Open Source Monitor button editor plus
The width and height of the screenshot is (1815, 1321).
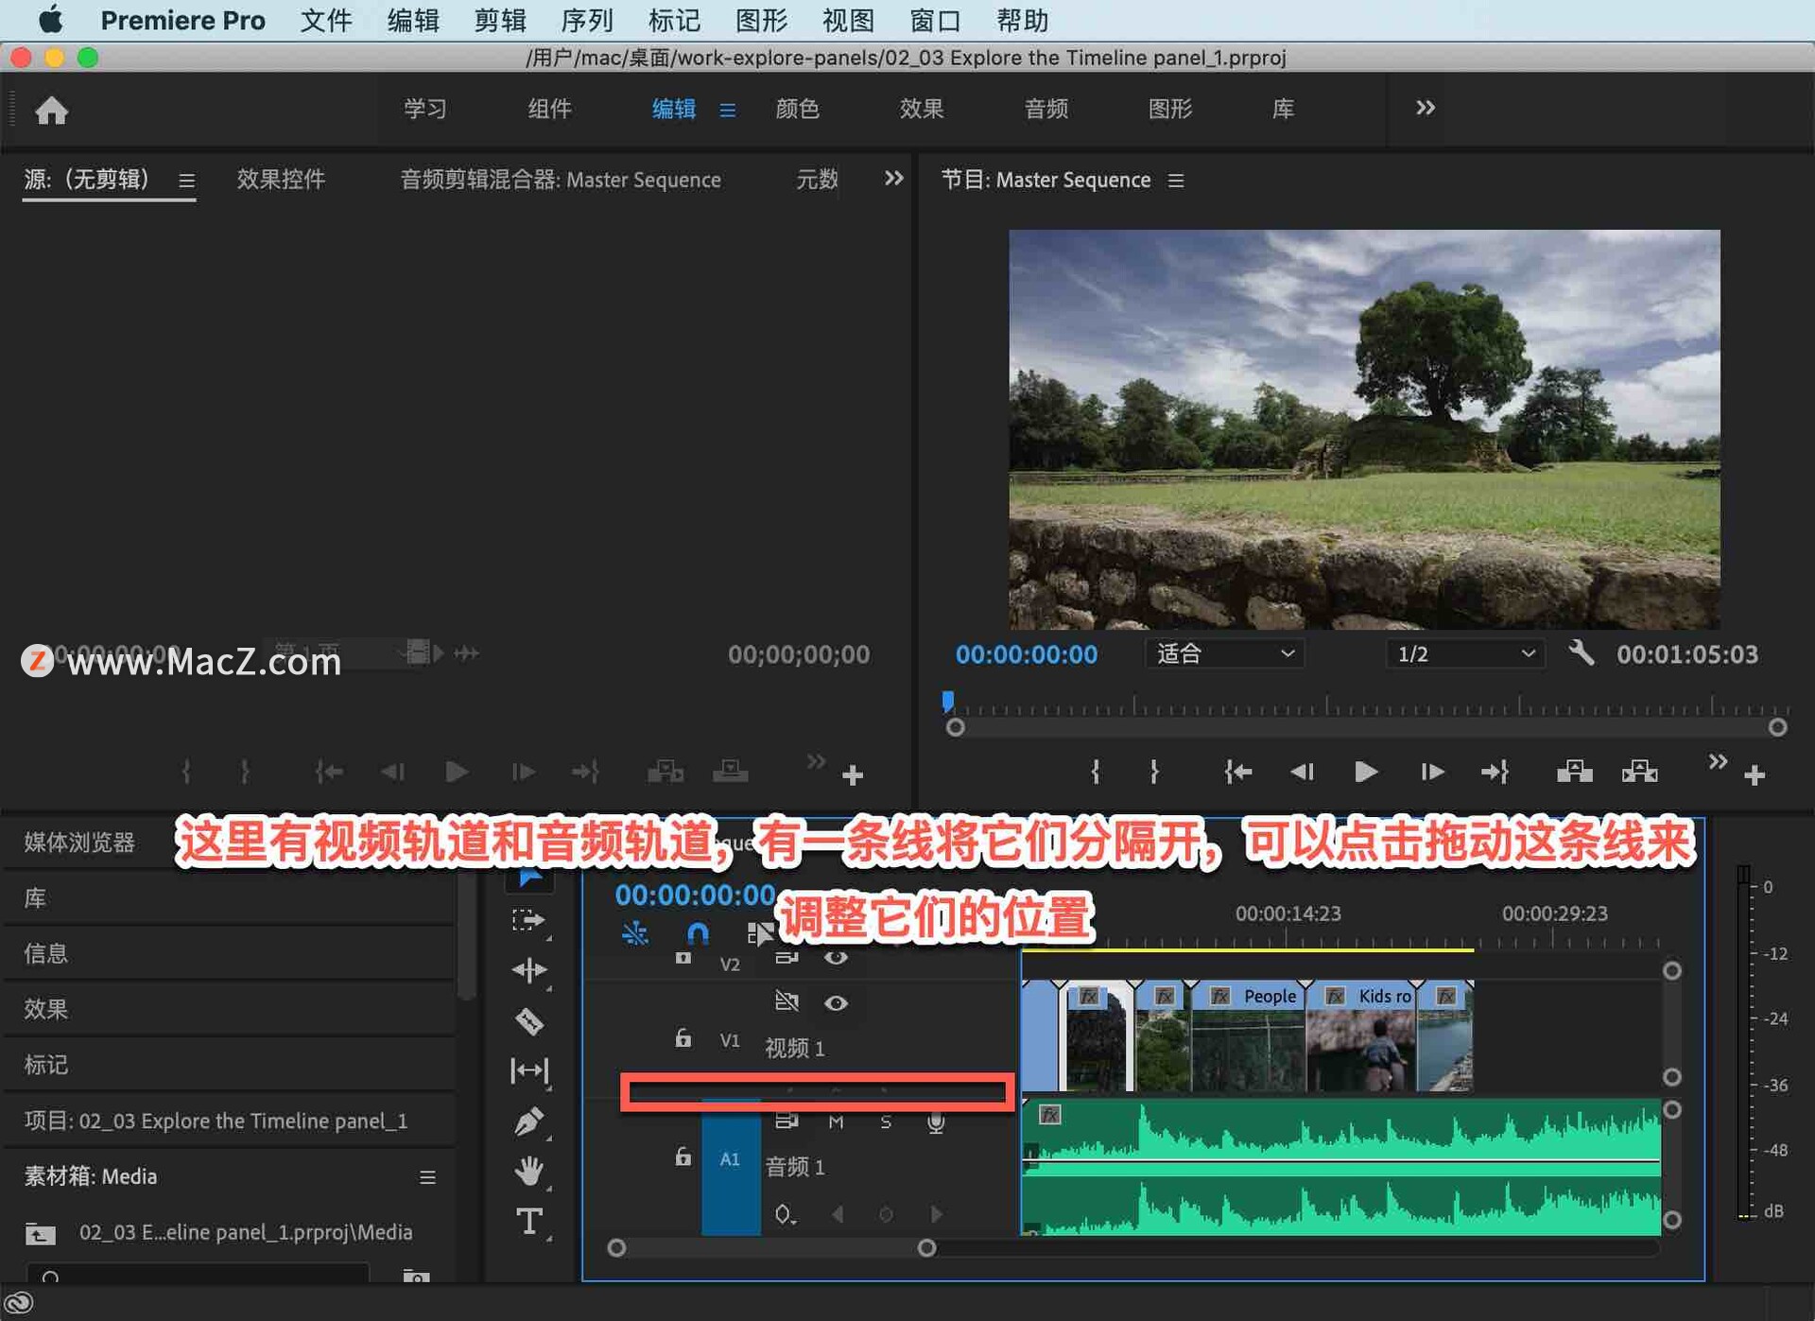pyautogui.click(x=852, y=775)
